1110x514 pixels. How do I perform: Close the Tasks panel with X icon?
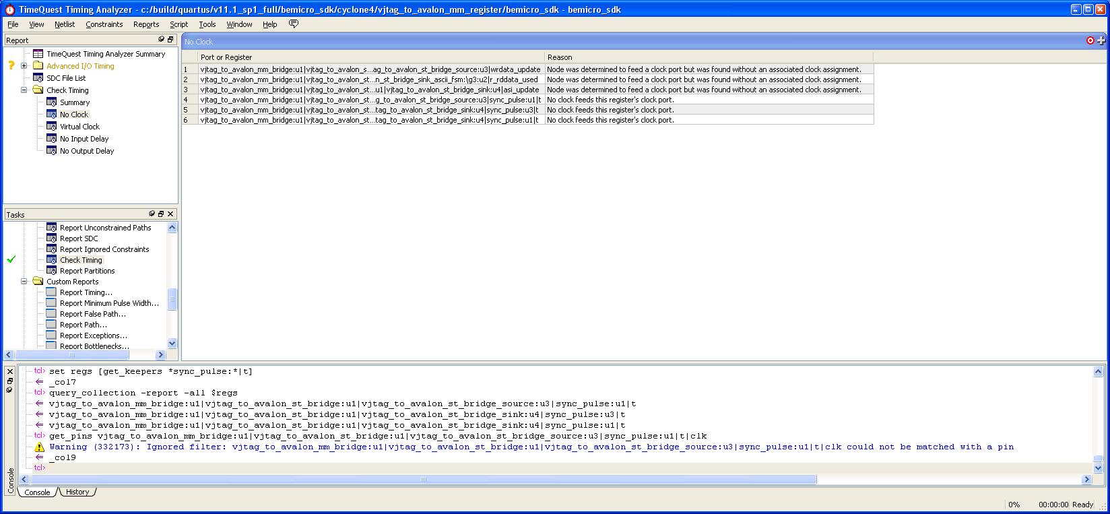pyautogui.click(x=170, y=214)
